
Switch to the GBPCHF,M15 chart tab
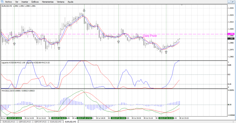[x=40, y=122]
